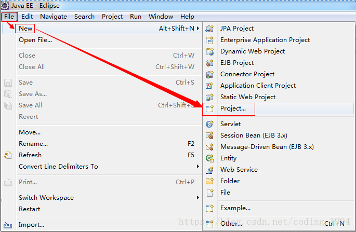This screenshot has height=232, width=356.
Task: Click the Folder icon in submenu
Action: [209, 181]
